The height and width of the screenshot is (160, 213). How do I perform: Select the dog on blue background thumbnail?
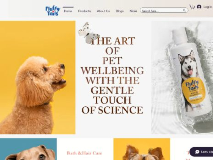(28, 149)
